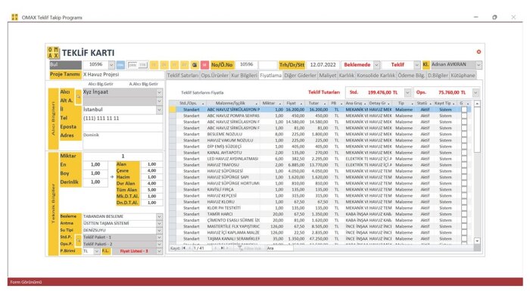Click the red M button in the toolbar
This screenshot has height=298, width=530.
pyautogui.click(x=204, y=65)
